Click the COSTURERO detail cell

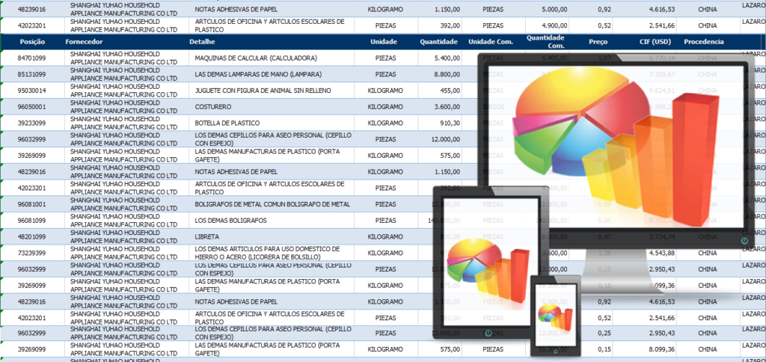coord(212,107)
